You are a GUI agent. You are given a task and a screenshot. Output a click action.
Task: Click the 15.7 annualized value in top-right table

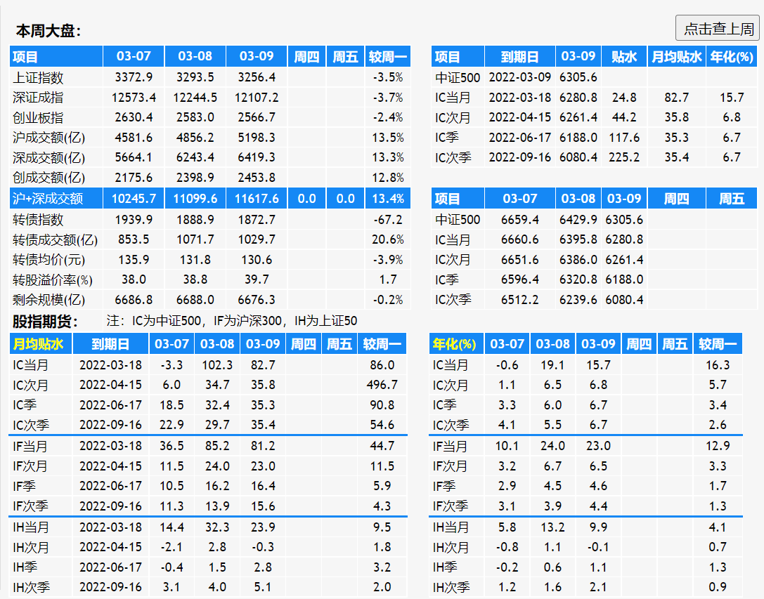(x=732, y=98)
